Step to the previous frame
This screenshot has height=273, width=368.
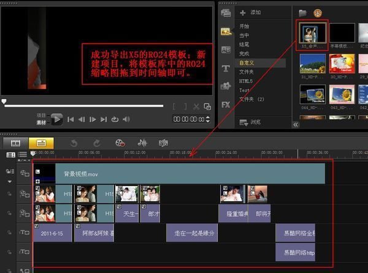82,119
